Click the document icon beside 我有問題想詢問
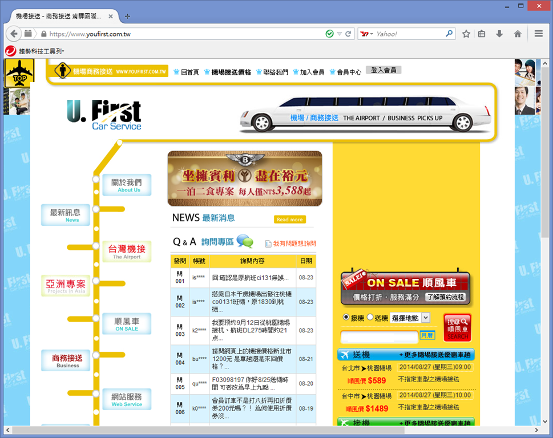Viewport: 553px width, 438px height. click(268, 244)
